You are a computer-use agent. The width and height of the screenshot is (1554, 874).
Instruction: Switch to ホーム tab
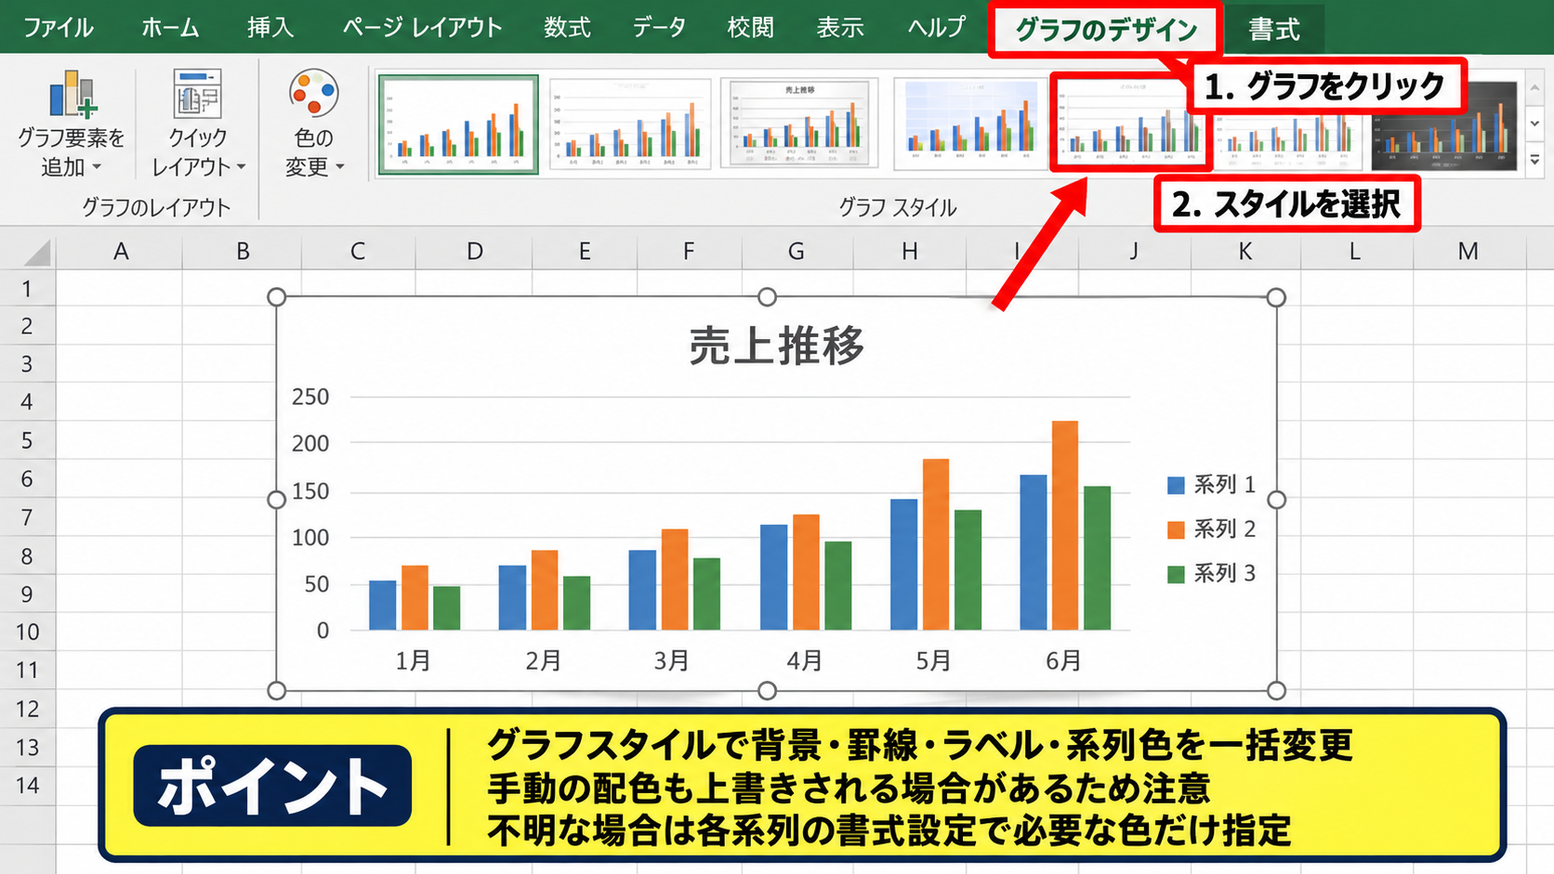coord(170,28)
